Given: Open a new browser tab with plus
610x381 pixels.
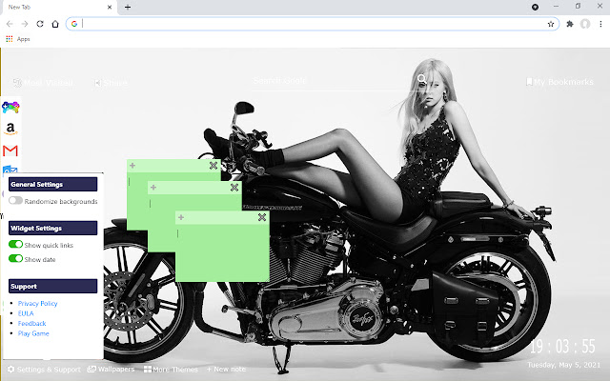Looking at the screenshot, I should [x=128, y=7].
